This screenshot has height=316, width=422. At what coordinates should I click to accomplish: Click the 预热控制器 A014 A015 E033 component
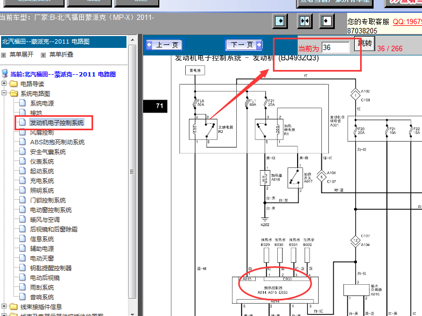coord(276,290)
